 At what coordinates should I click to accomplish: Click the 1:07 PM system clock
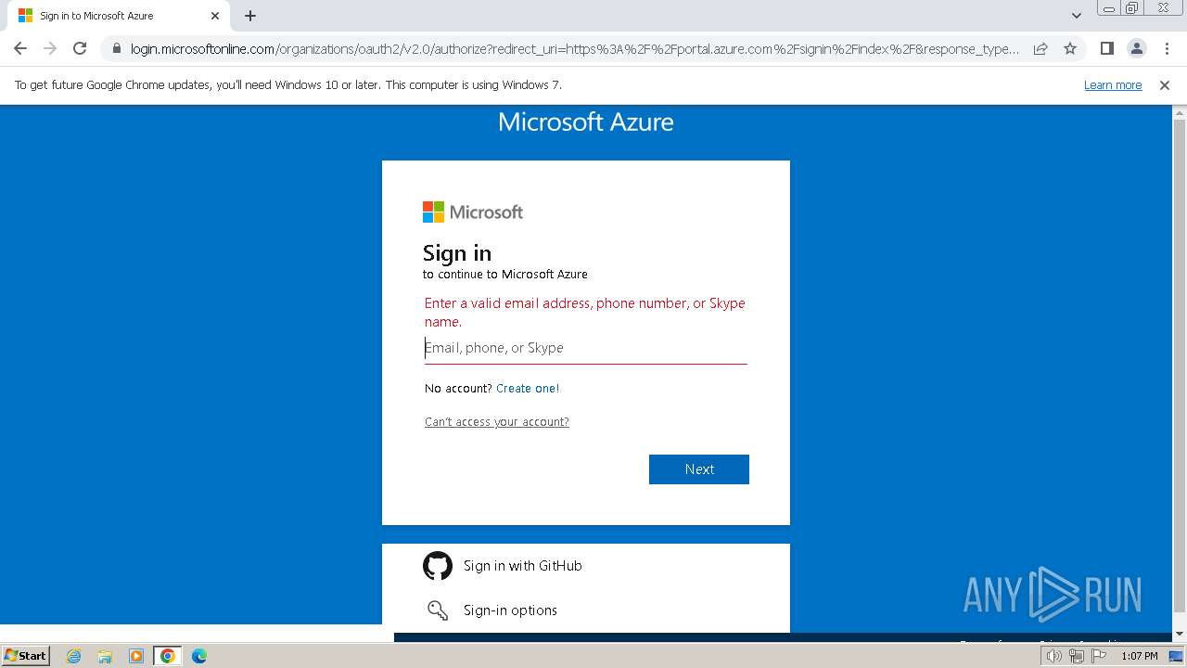[1139, 656]
